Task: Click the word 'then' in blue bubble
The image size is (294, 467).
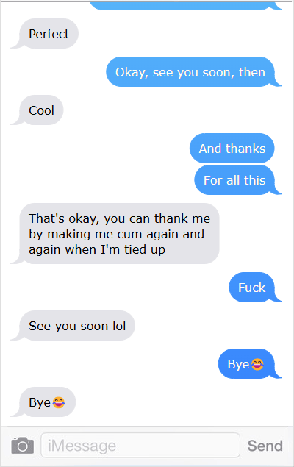Action: (x=252, y=72)
